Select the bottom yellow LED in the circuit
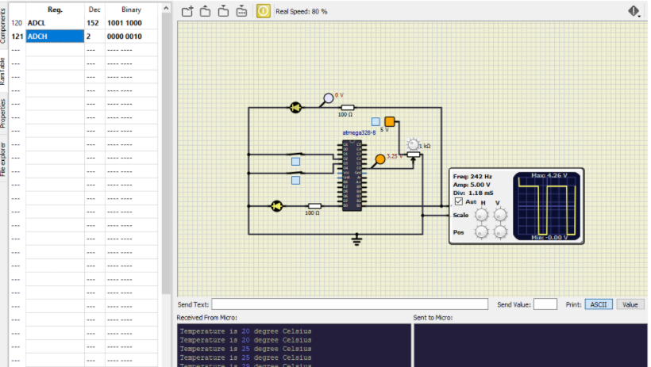 point(277,205)
